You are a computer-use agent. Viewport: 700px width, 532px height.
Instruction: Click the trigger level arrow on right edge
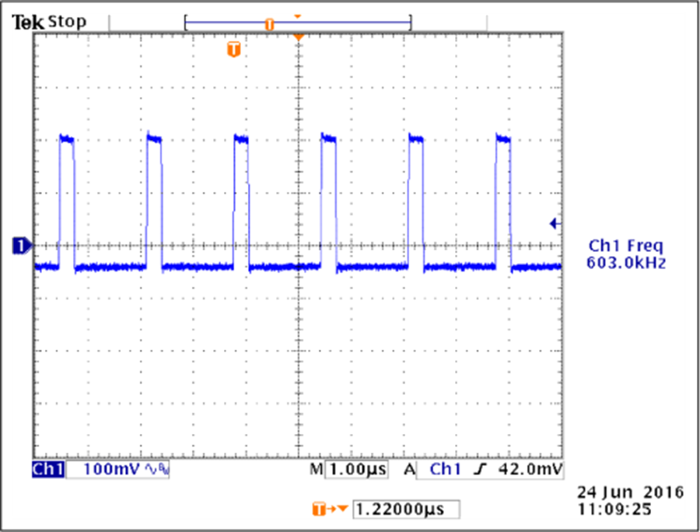(x=555, y=224)
